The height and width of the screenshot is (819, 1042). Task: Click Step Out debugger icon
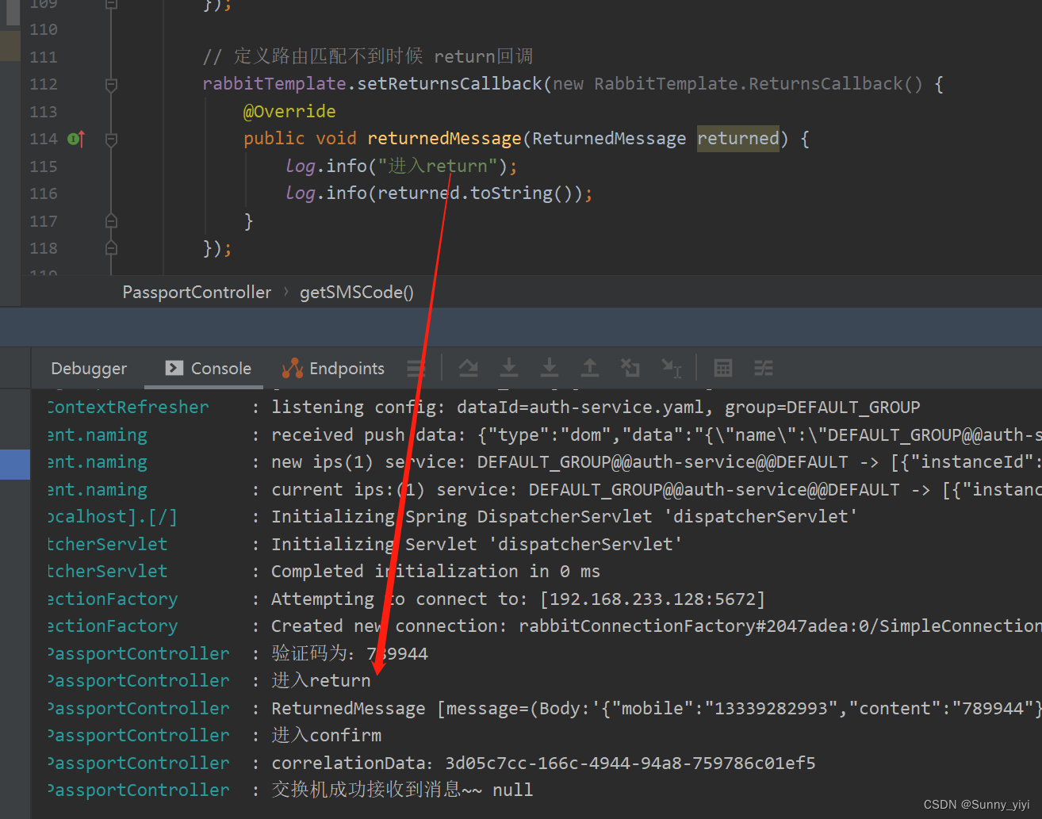(x=590, y=368)
